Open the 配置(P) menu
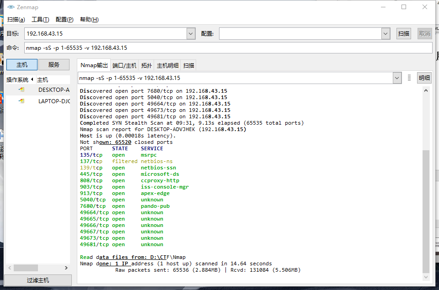The image size is (439, 290). click(x=64, y=19)
